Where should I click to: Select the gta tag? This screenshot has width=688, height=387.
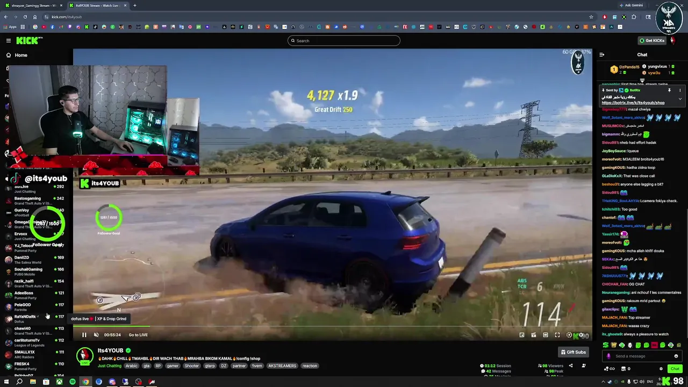[146, 366]
